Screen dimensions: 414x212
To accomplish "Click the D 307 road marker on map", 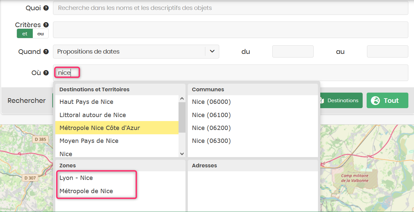I will [x=30, y=178].
